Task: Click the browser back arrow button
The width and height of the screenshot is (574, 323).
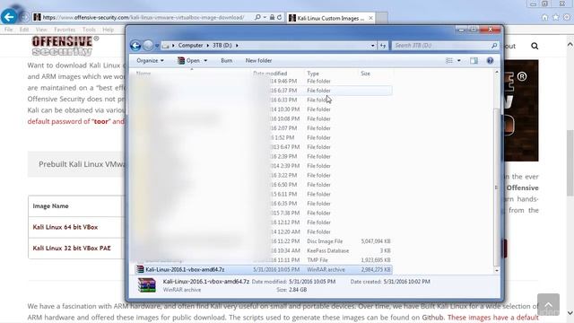Action: coord(9,17)
